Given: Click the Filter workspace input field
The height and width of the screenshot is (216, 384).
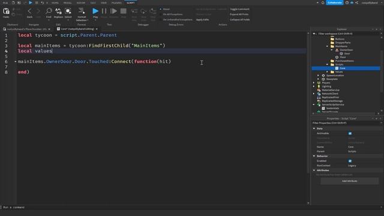Looking at the screenshot, I should click(x=349, y=34).
